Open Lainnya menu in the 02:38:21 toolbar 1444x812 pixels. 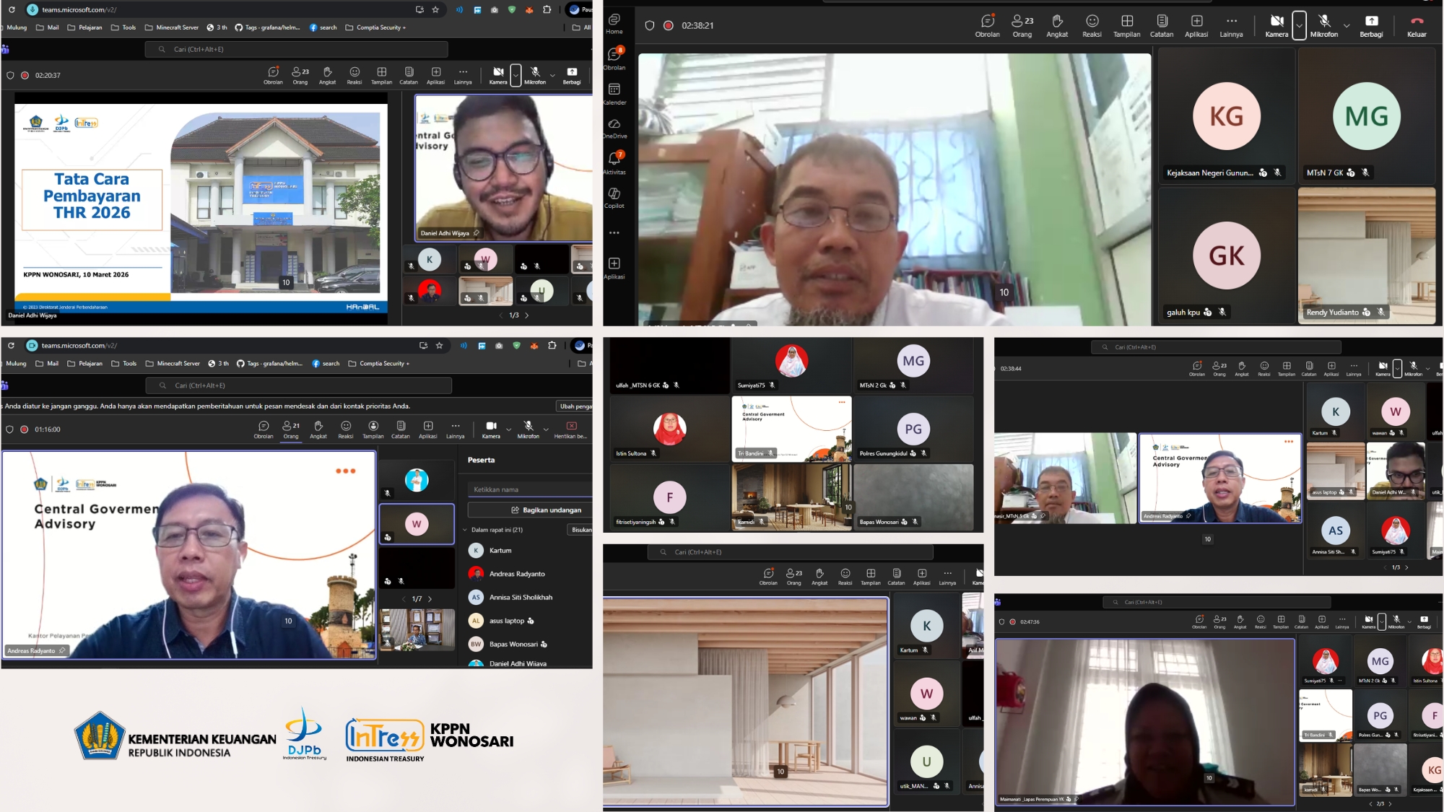click(1231, 25)
